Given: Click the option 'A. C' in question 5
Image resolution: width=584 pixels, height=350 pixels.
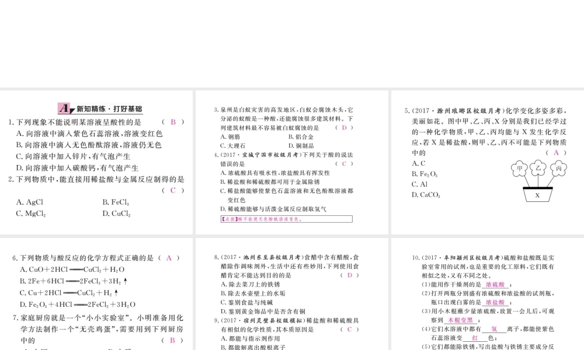Looking at the screenshot, I should pyautogui.click(x=418, y=163).
